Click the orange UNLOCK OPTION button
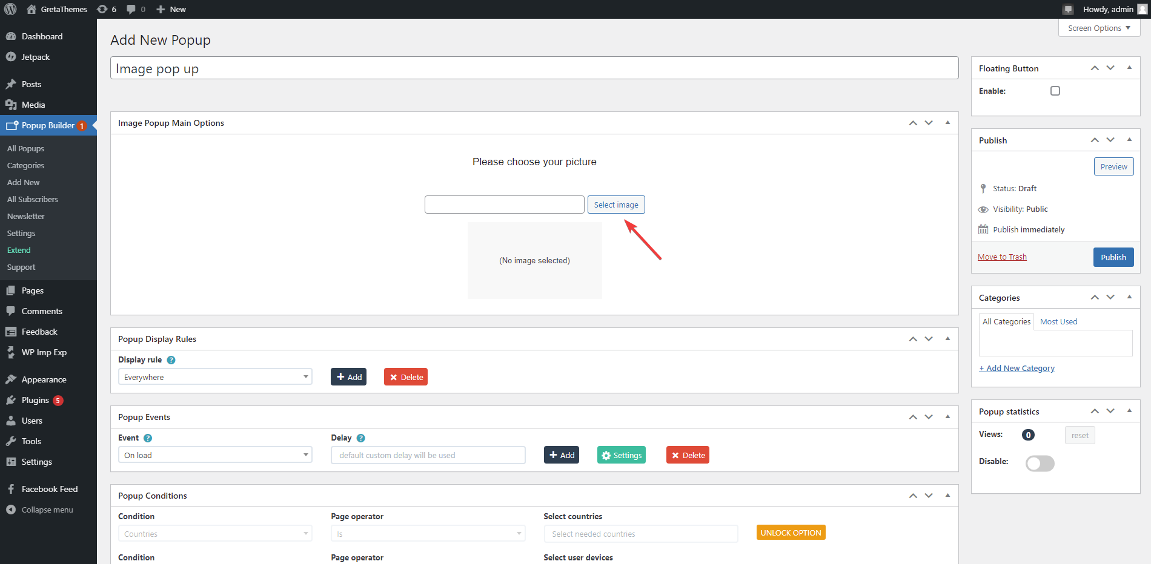The image size is (1151, 564). point(791,533)
